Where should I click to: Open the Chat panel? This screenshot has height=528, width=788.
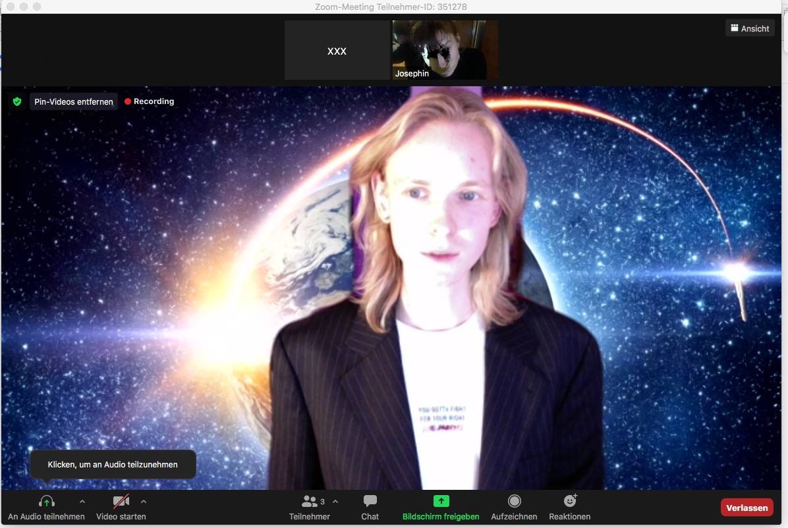[370, 508]
